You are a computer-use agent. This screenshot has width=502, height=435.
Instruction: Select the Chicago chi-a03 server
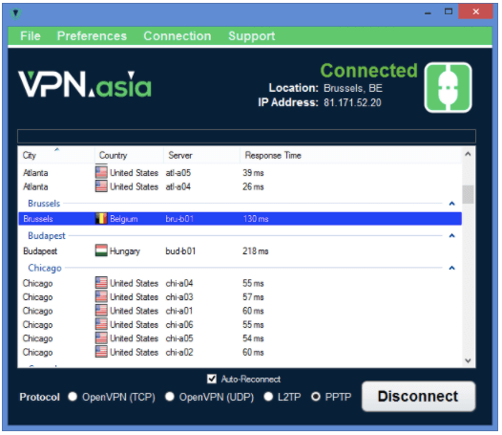tap(241, 296)
